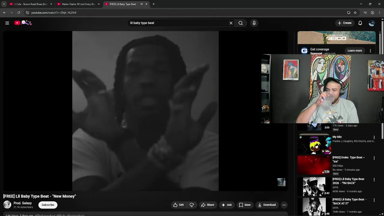Click the title "[FREE] Drake Type Beat – Ice"

349,159
